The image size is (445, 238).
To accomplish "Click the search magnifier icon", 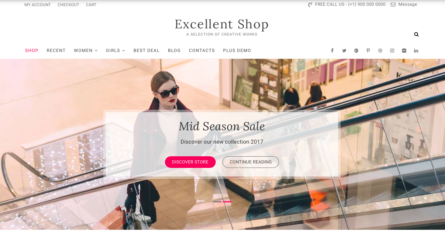I will (416, 34).
